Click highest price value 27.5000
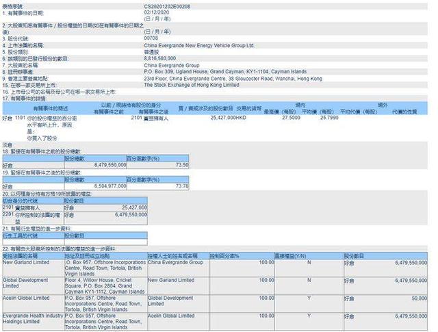Image resolution: width=438 pixels, height=332 pixels. coord(291,118)
